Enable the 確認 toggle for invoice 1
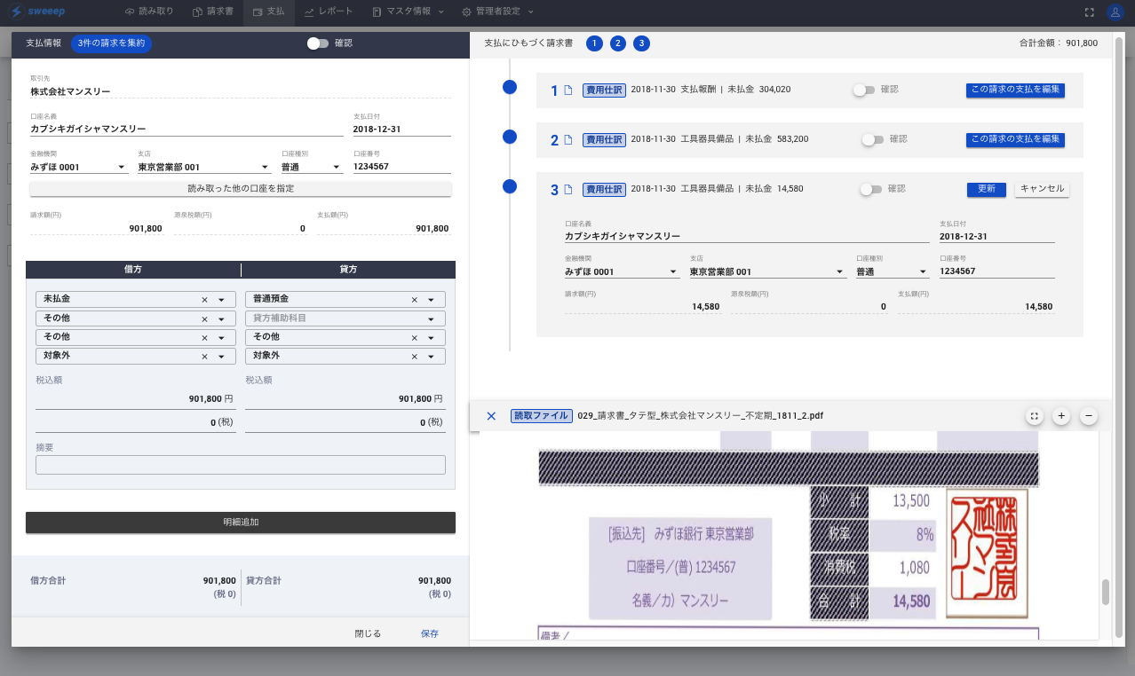The image size is (1135, 676). [x=863, y=90]
